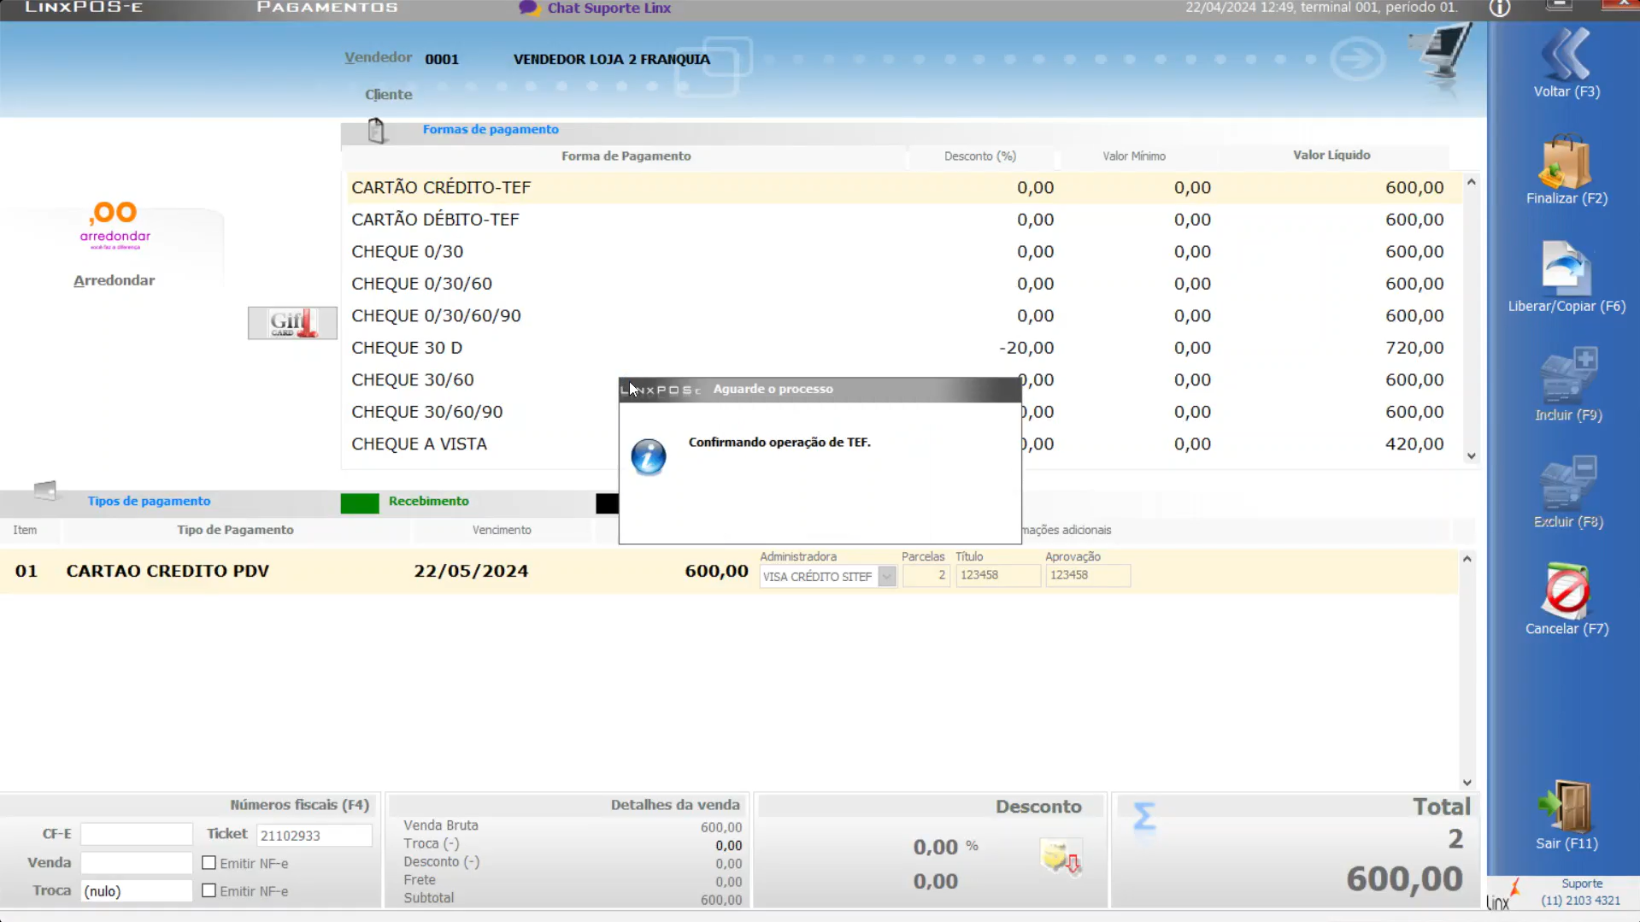Click the Desconto (%) column header

(x=979, y=156)
